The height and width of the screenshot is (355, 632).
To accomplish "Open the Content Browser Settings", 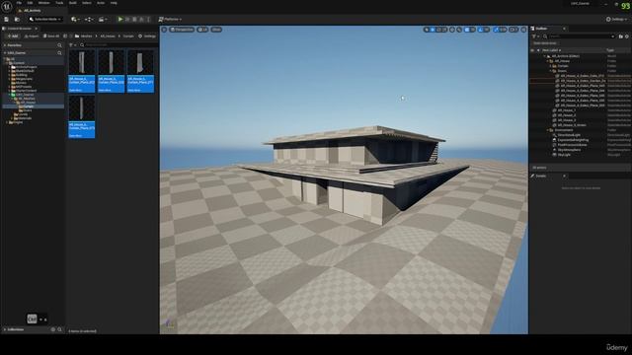I will [147, 36].
